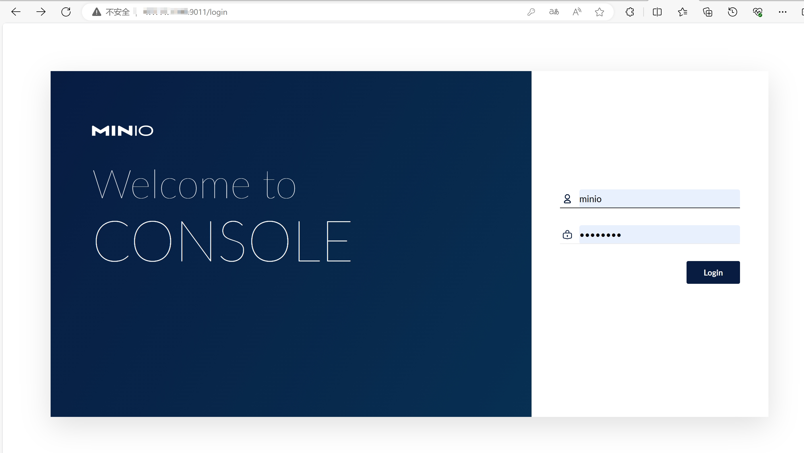
Task: Start Read aloud from address bar
Action: coord(577,12)
